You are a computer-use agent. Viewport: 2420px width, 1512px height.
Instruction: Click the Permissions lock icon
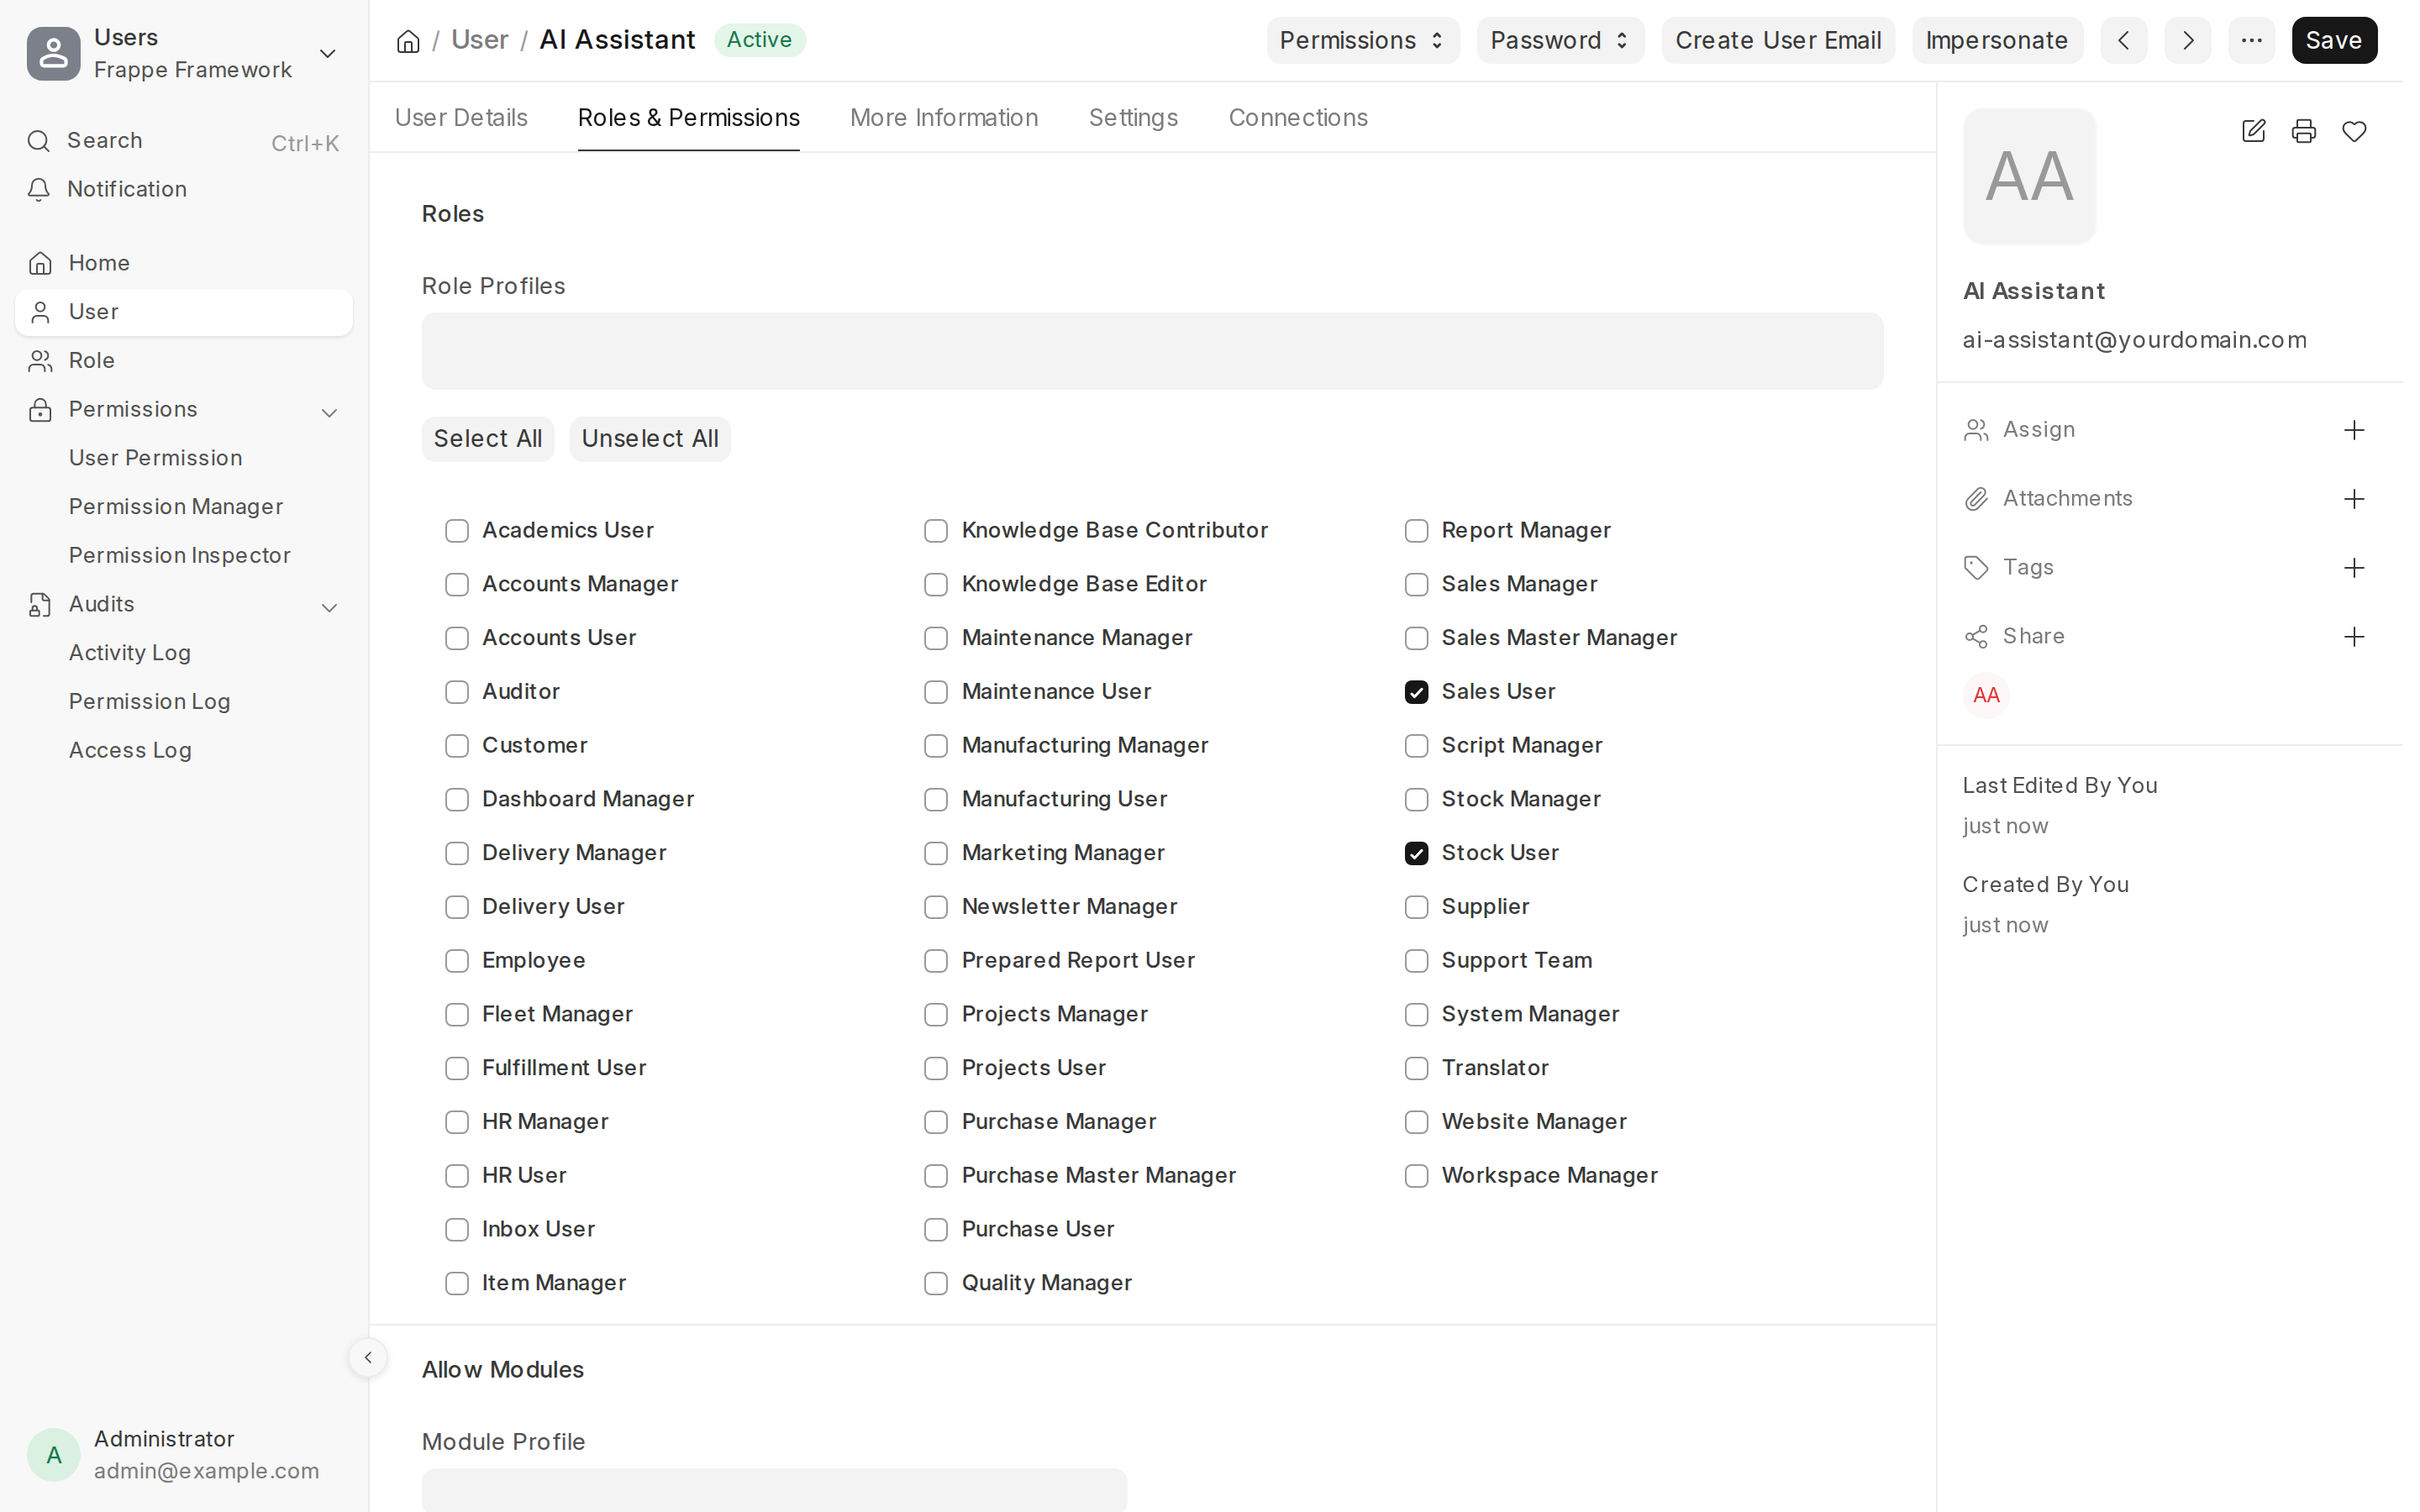40,410
